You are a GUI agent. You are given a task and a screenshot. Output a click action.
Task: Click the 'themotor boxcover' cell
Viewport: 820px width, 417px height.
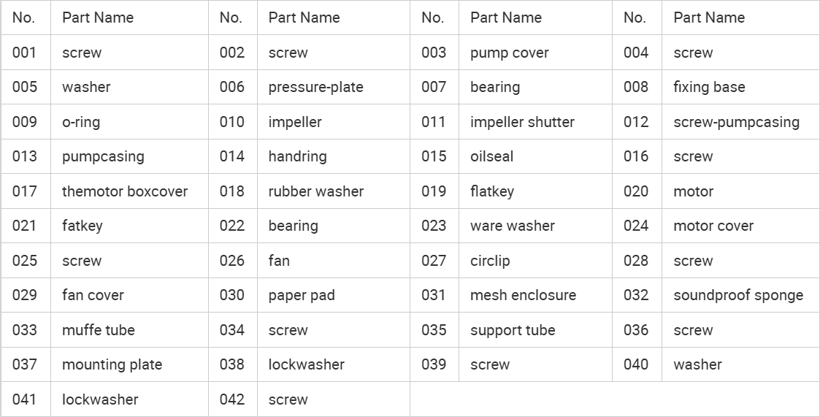[125, 191]
